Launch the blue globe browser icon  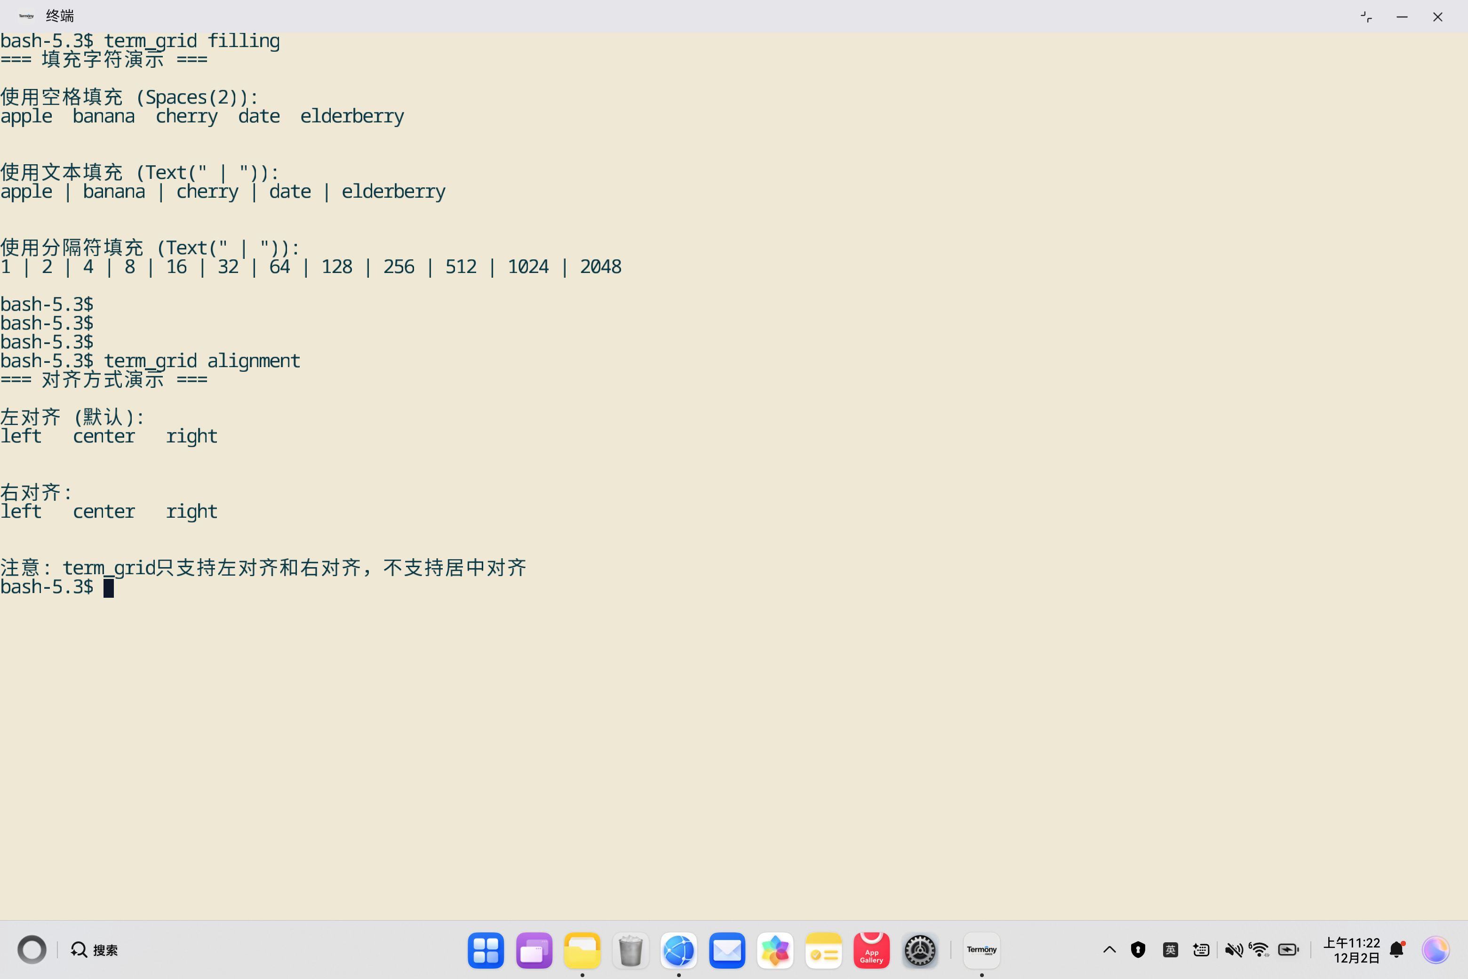[x=678, y=950]
